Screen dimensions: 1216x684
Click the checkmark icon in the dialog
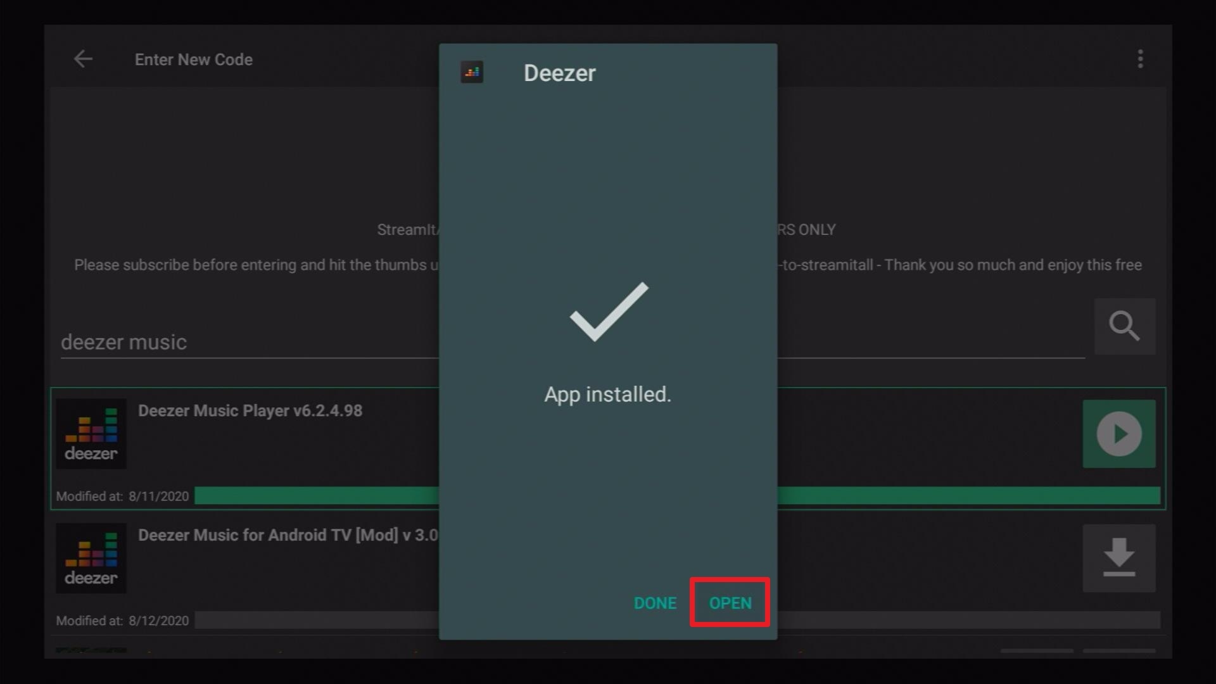[x=609, y=312]
